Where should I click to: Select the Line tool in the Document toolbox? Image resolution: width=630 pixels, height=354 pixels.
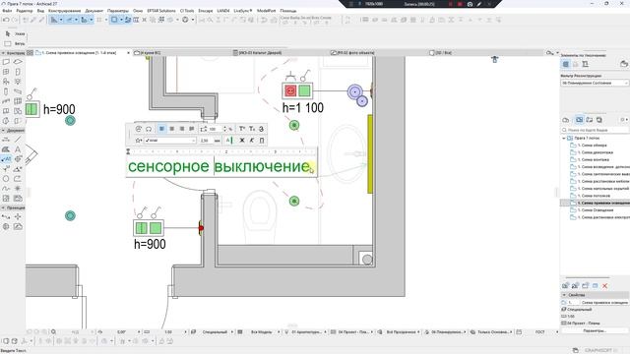pyautogui.click(x=18, y=140)
